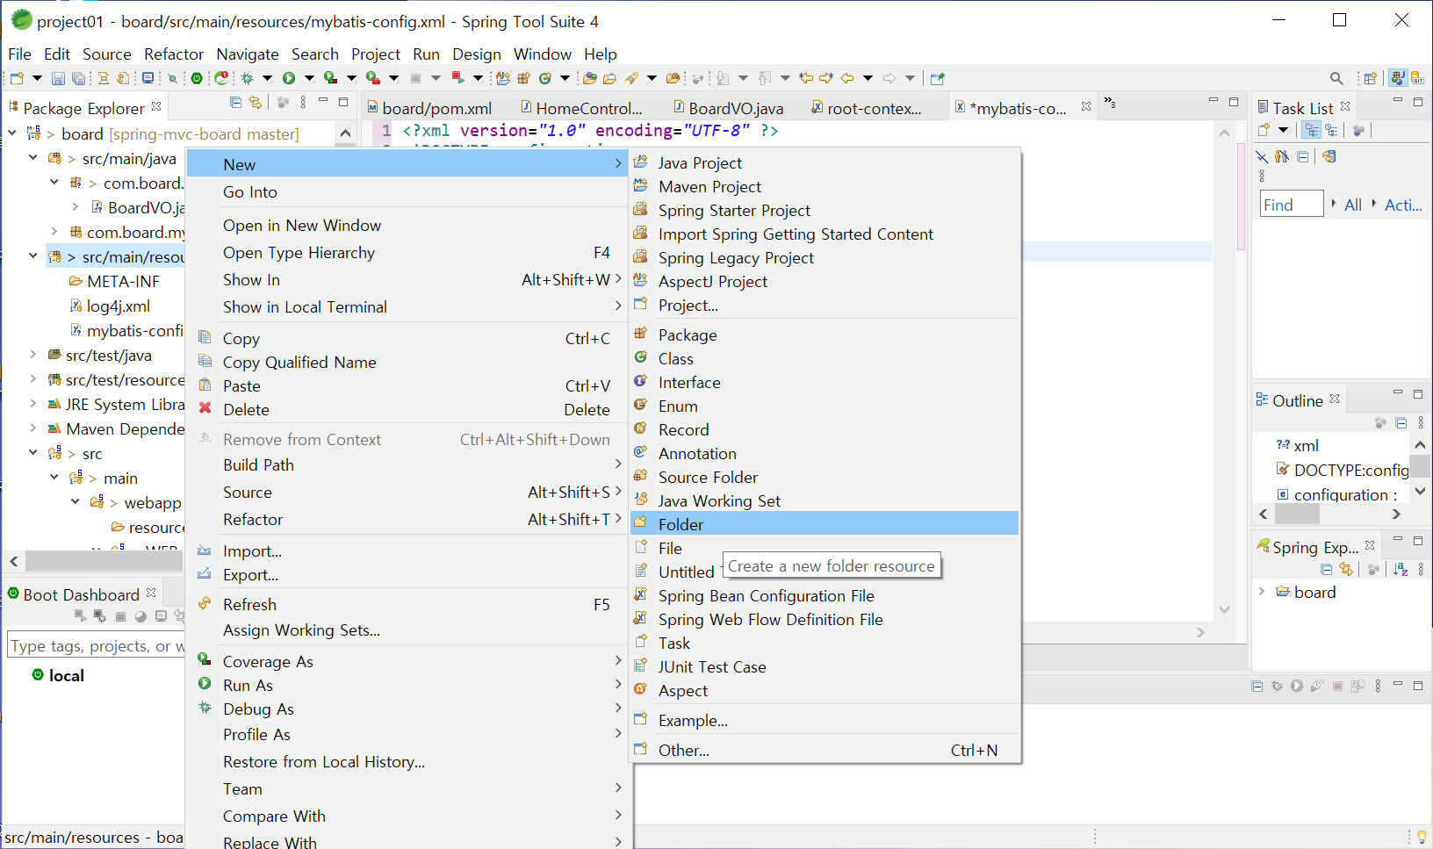This screenshot has height=849, width=1433.
Task: Toggle Link with Editor in Spring Explorer
Action: (1346, 569)
